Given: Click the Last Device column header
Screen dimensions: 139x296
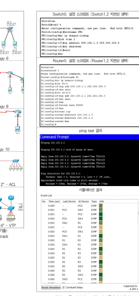Looking at the screenshot, I should [x=69, y=201].
